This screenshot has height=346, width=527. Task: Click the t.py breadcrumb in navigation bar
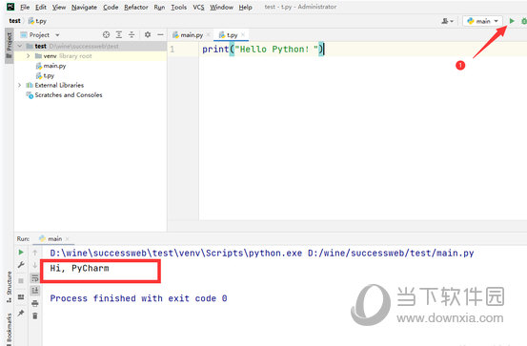click(37, 21)
